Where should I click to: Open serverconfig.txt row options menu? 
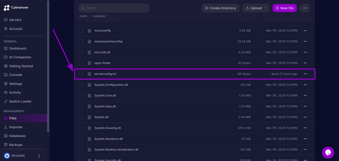(x=305, y=74)
